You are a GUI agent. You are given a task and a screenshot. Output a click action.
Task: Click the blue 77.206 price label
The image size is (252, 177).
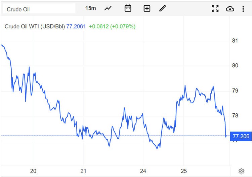(241, 136)
